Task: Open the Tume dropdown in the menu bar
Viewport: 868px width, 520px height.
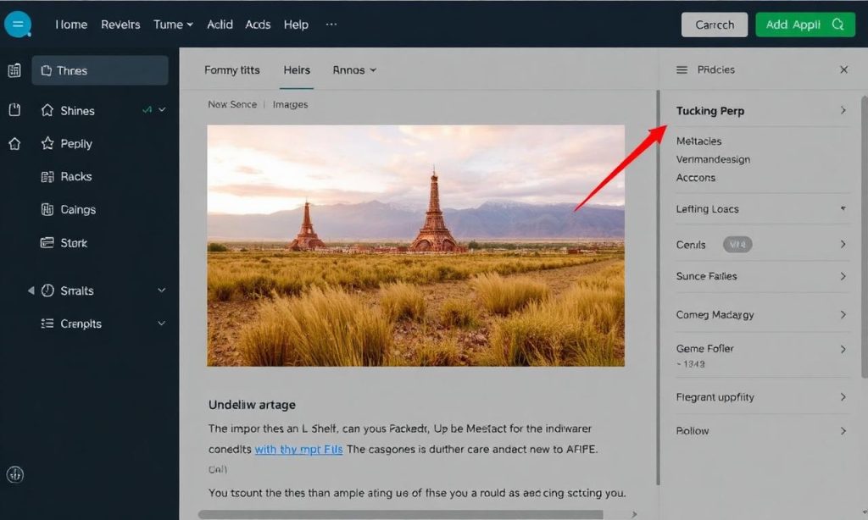Action: (173, 25)
